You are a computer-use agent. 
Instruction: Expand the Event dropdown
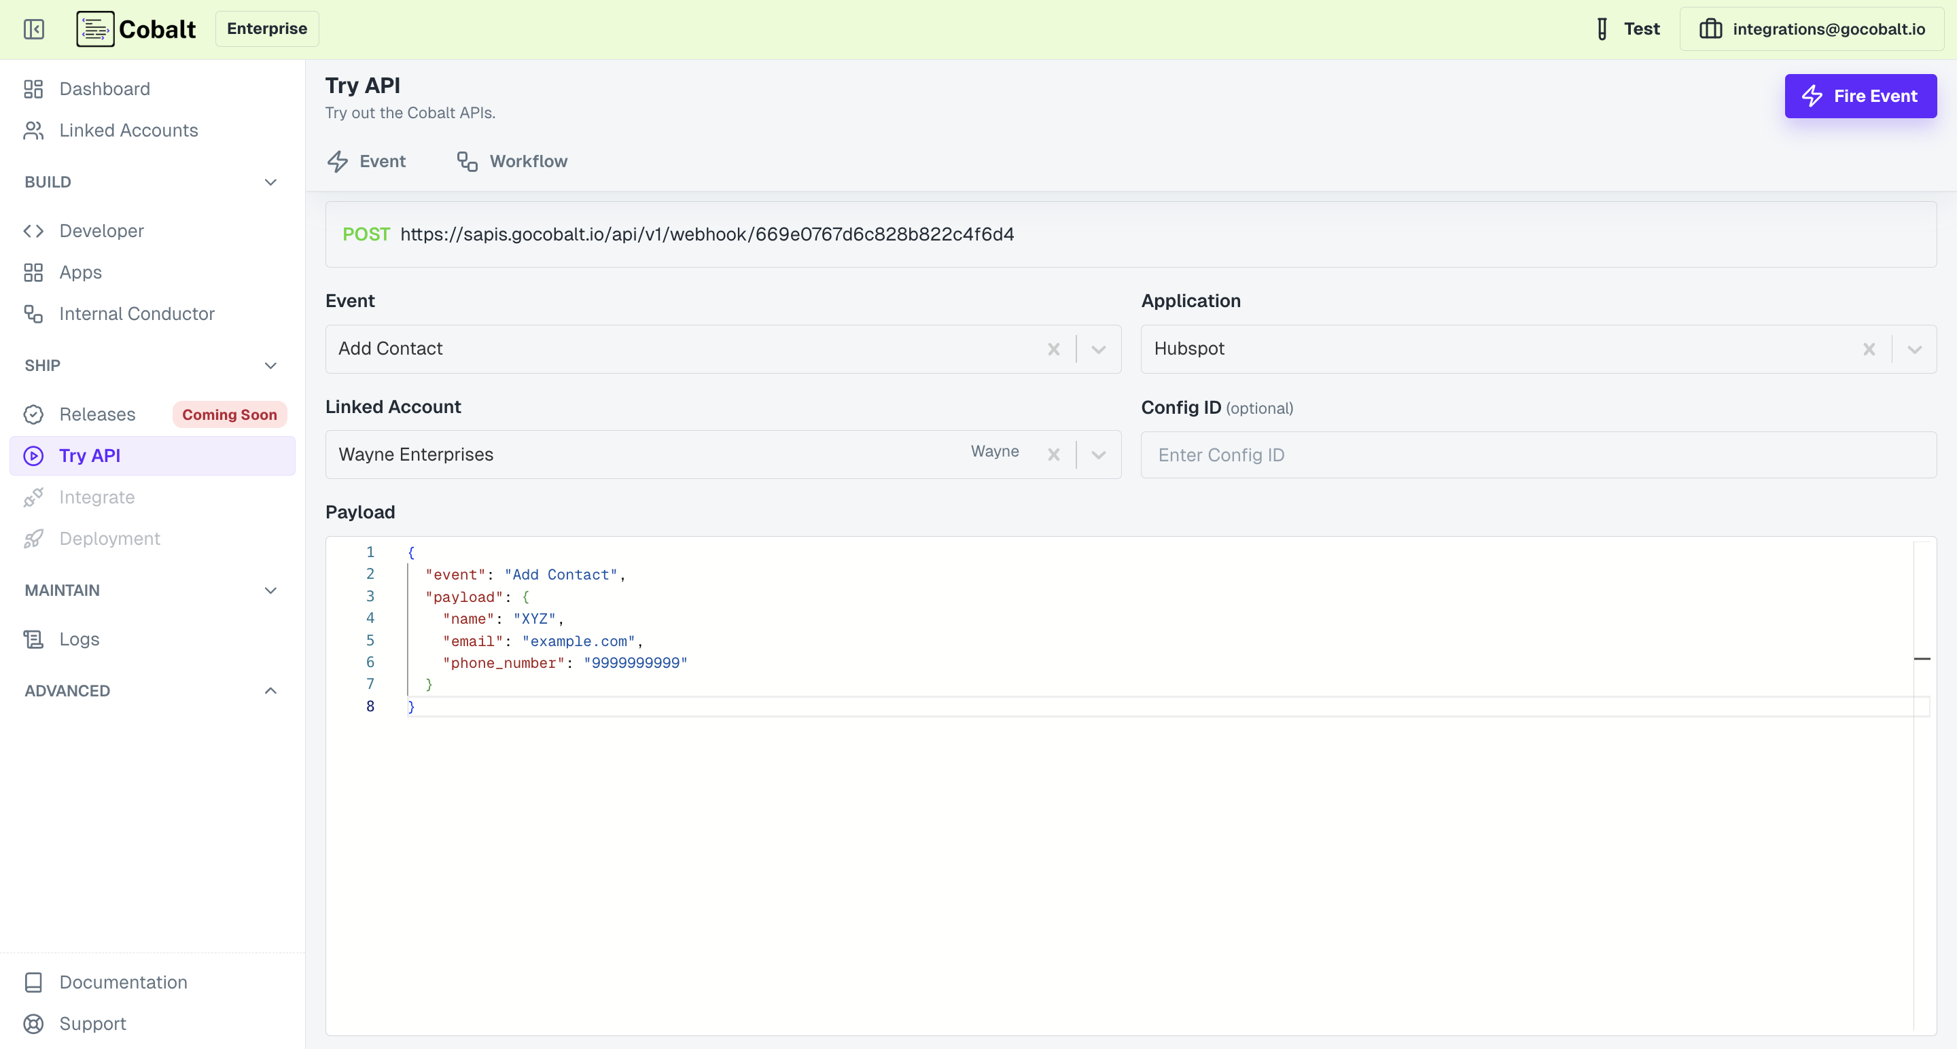pyautogui.click(x=1098, y=349)
